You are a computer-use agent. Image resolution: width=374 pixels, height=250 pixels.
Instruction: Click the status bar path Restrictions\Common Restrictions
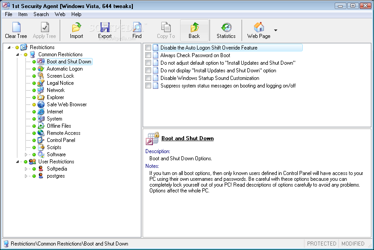coord(70,244)
